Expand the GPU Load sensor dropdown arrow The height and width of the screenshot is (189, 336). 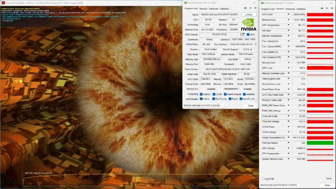(x=289, y=68)
